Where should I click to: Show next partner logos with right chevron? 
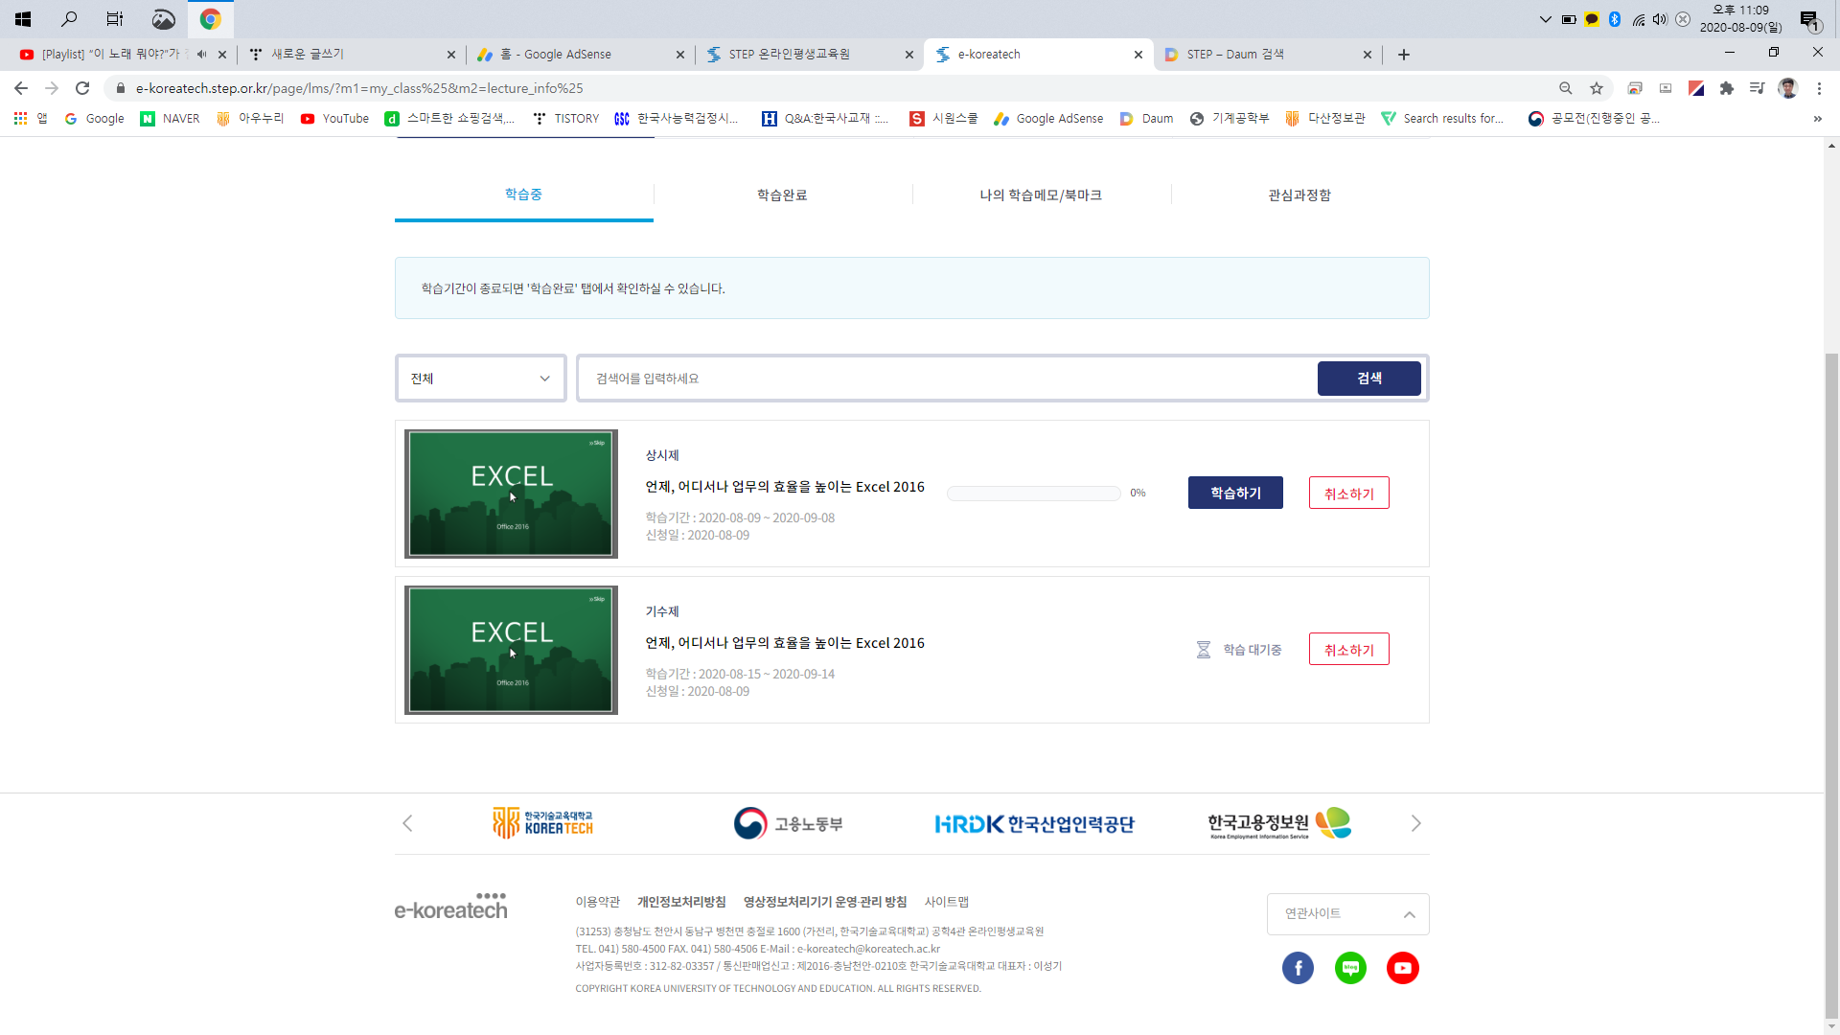pyautogui.click(x=1415, y=824)
